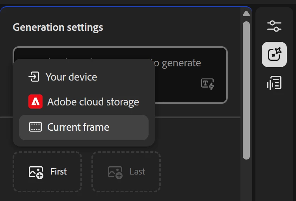Click the "Last" frame button label
This screenshot has width=296, height=201.
(x=137, y=171)
